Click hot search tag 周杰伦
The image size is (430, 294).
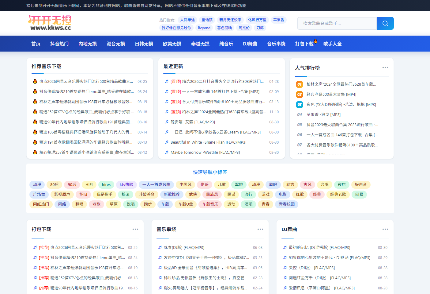(244, 28)
